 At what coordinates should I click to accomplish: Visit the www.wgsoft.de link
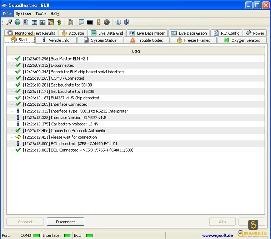click(x=217, y=235)
